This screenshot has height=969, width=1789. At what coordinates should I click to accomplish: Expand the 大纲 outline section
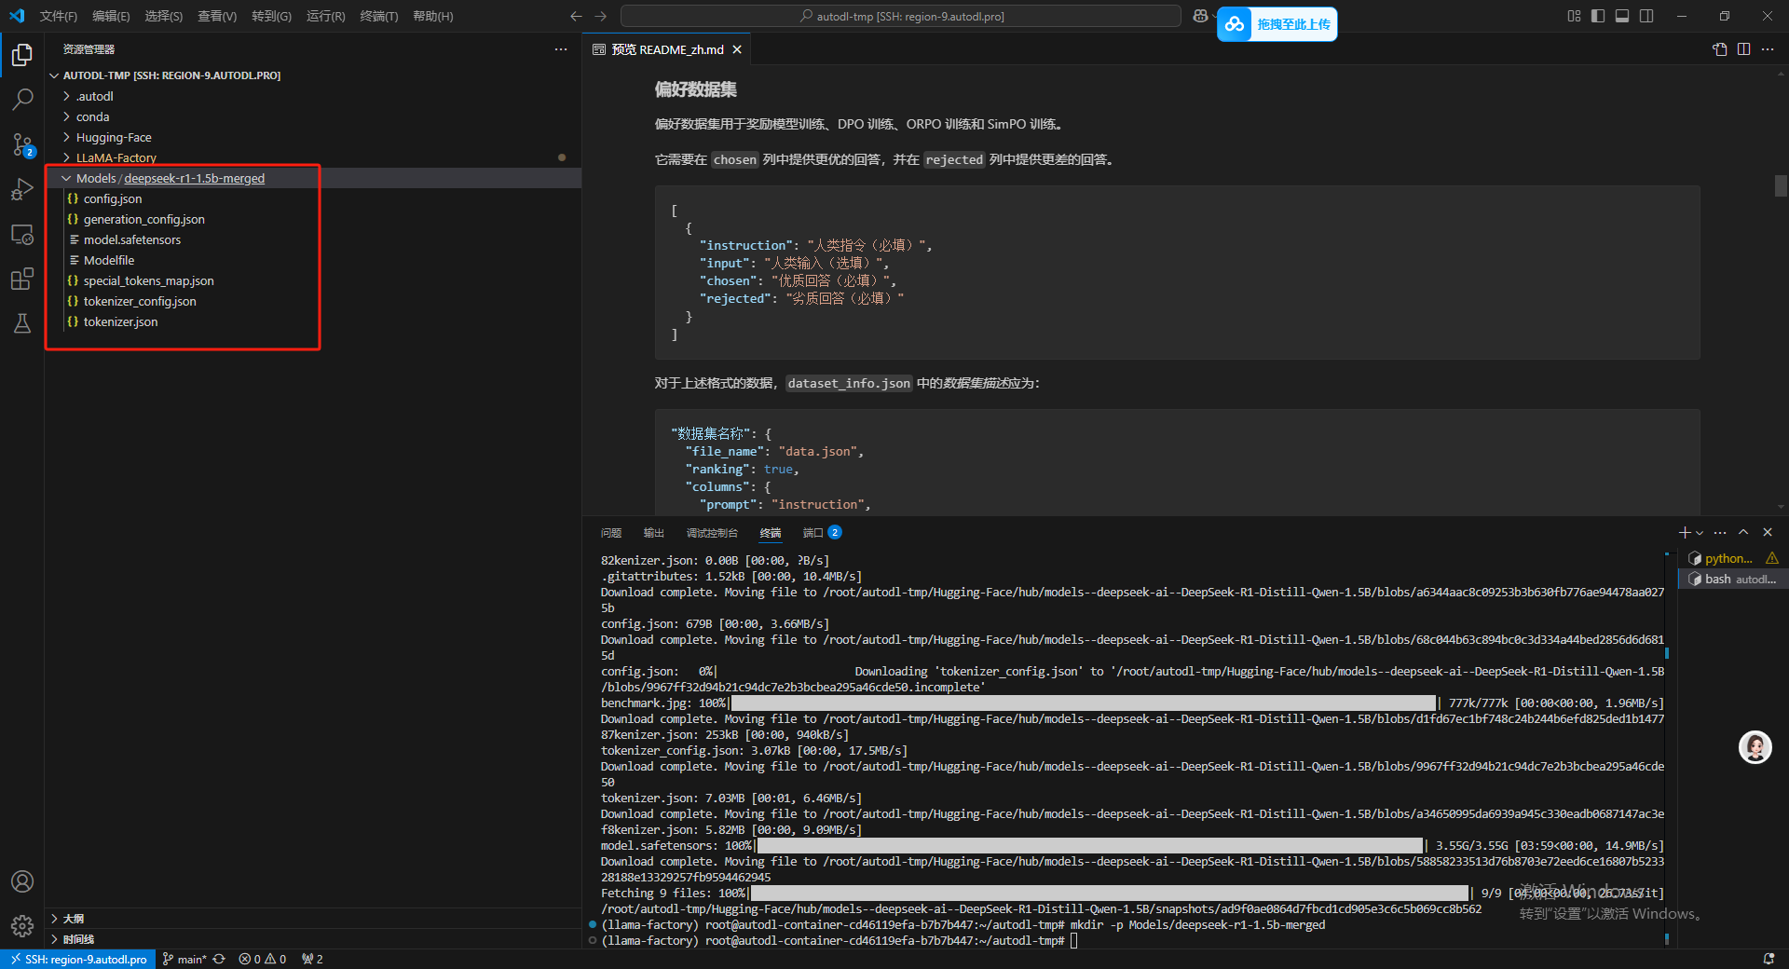313,919
